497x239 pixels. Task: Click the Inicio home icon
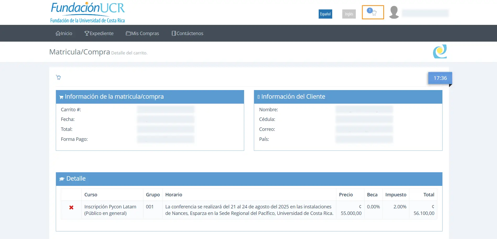pos(58,33)
